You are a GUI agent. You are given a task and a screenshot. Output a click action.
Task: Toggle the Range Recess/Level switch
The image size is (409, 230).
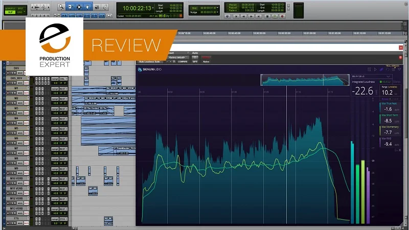coord(391,99)
